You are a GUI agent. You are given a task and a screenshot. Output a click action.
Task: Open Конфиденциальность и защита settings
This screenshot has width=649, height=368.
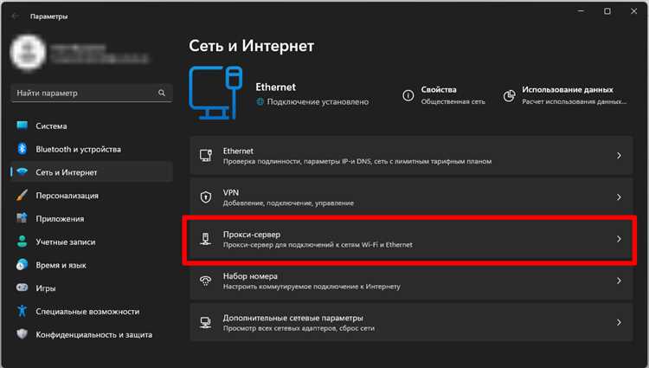(x=92, y=334)
